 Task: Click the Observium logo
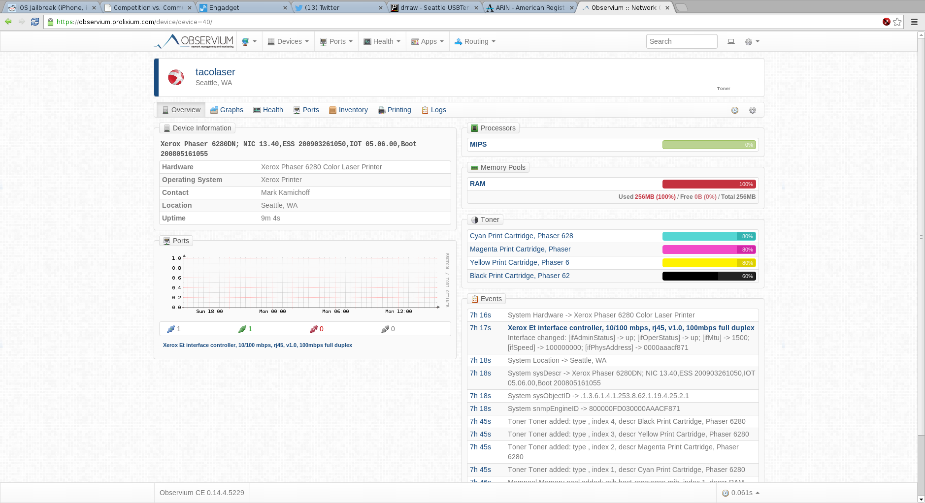point(194,41)
